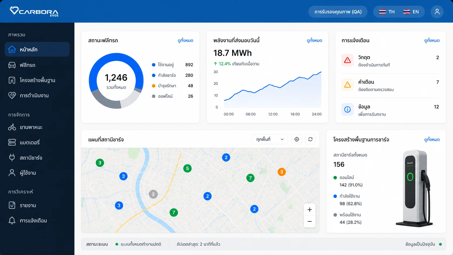The height and width of the screenshot is (255, 453).
Task: Expand the ทุกพื้นที่ area dropdown
Action: click(270, 139)
